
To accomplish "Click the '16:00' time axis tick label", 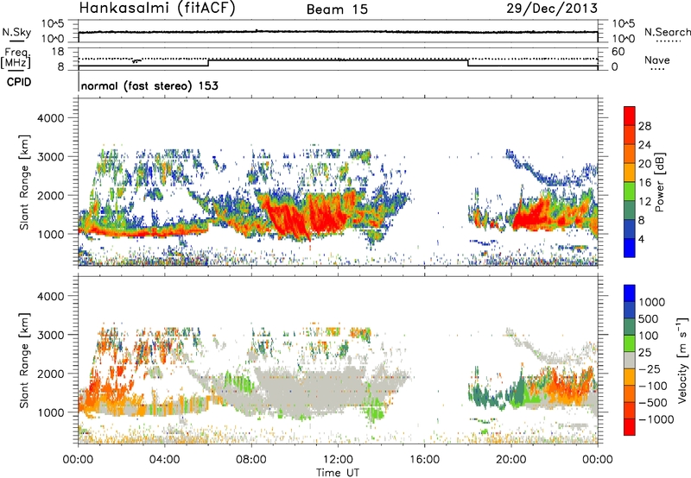I will [x=424, y=460].
